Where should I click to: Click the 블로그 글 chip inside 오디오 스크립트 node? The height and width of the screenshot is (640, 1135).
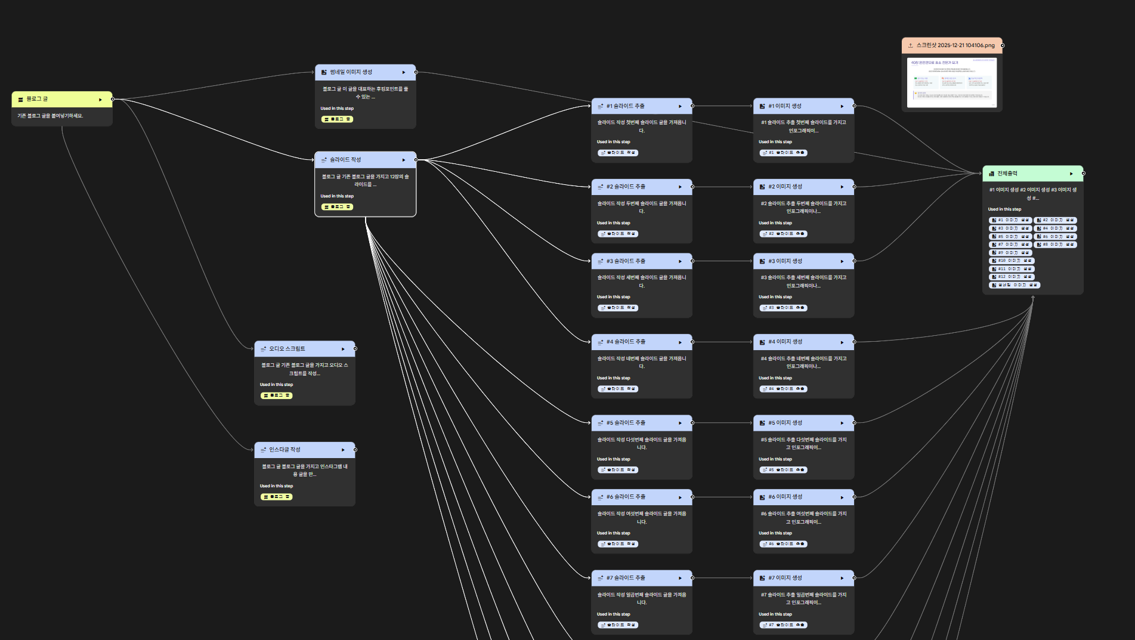coord(276,395)
